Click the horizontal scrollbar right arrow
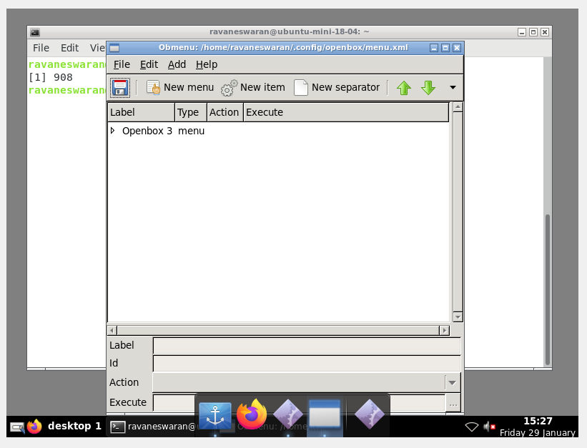This screenshot has height=448, width=587. (x=445, y=331)
